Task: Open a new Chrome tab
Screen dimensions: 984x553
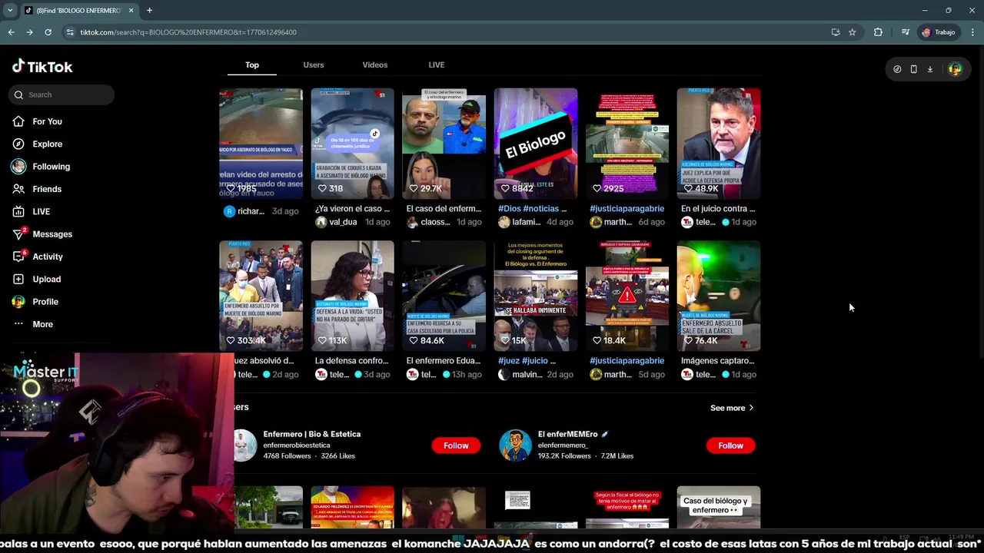Action: pyautogui.click(x=149, y=11)
